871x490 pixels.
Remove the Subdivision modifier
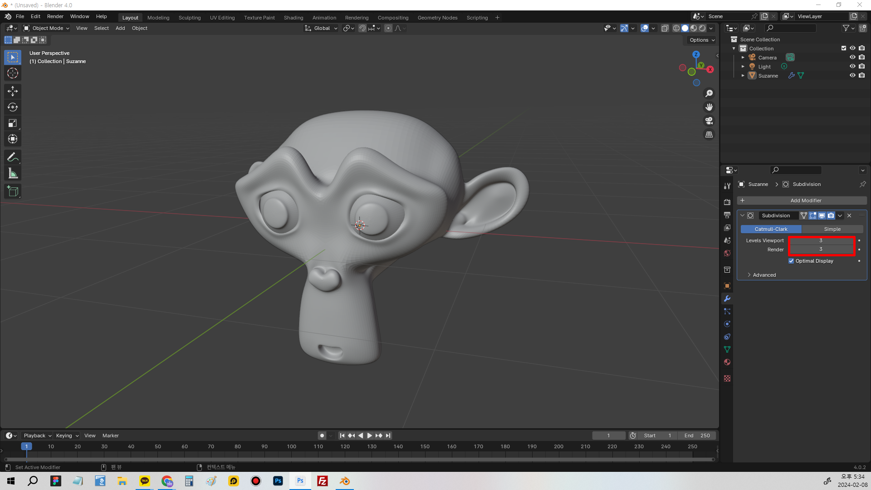(849, 216)
